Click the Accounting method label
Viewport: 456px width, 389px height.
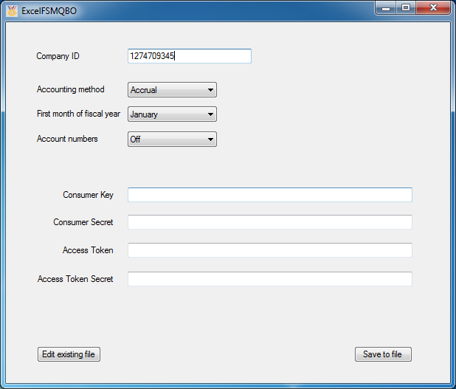pyautogui.click(x=70, y=89)
